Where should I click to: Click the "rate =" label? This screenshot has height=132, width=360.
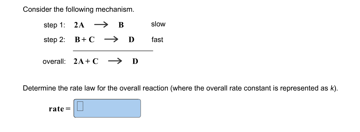[x=60, y=109]
